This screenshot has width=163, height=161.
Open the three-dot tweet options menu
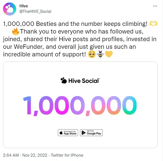[x=155, y=6]
